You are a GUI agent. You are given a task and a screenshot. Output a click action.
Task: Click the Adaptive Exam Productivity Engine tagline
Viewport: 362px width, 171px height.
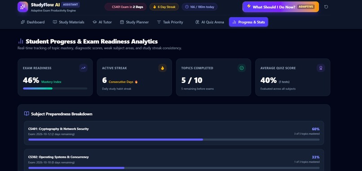coord(53,11)
